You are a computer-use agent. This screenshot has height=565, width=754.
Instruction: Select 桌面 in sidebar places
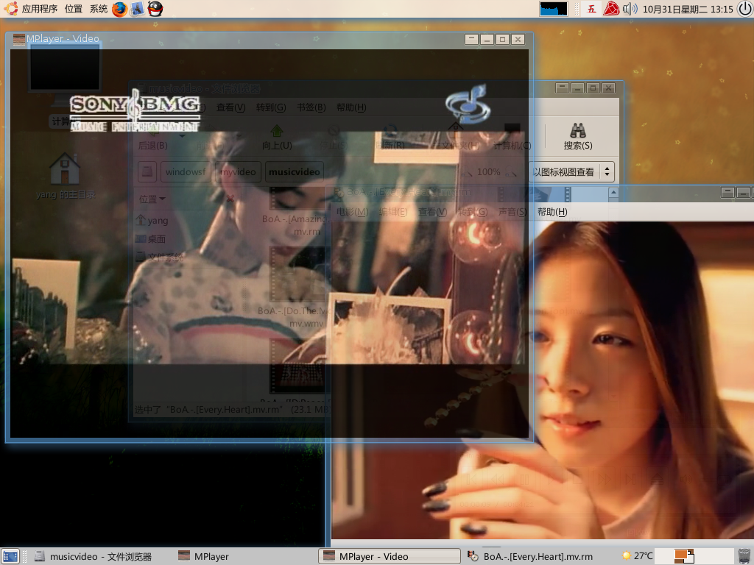pos(150,239)
